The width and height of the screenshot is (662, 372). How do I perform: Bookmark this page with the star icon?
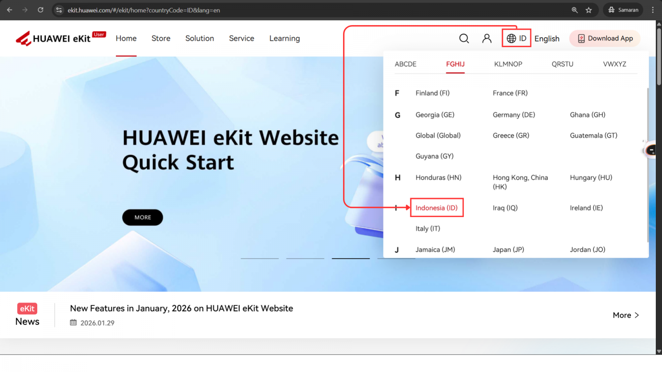click(589, 10)
